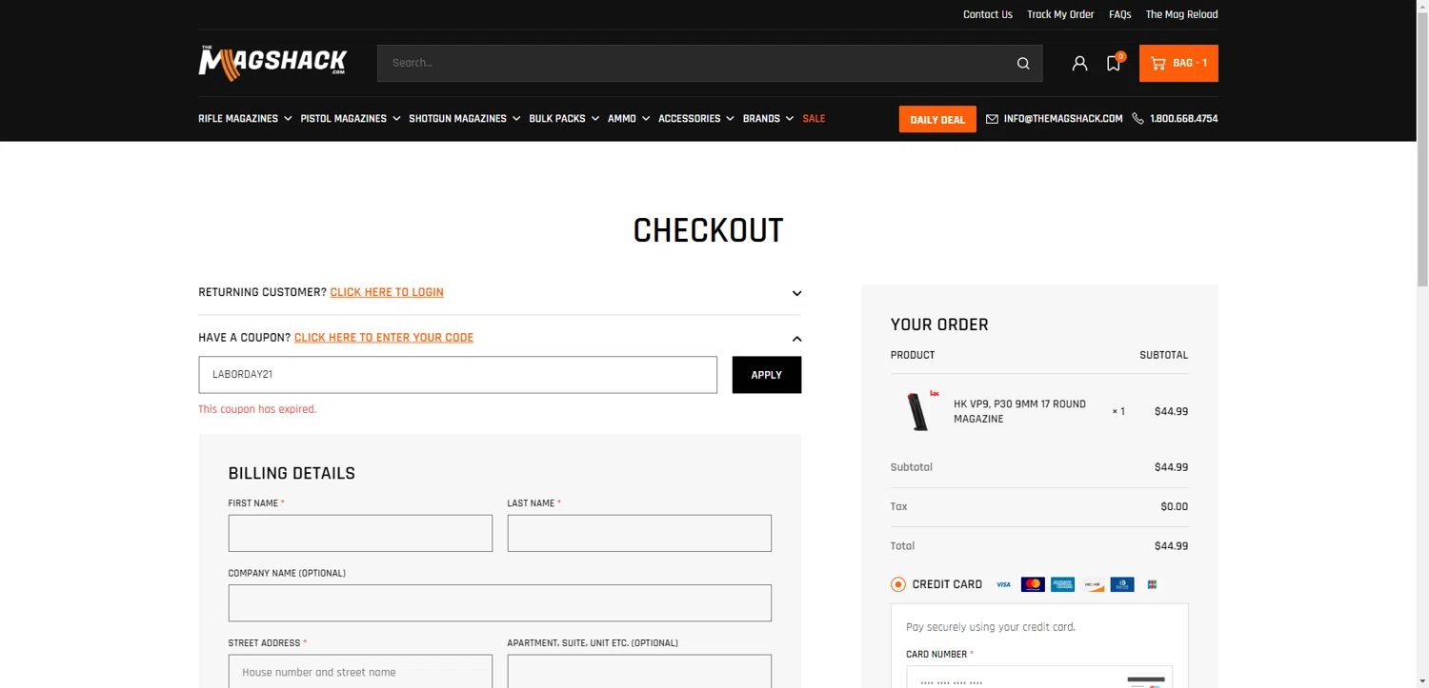
Task: Expand the Bulk Packs menu
Action: point(564,119)
